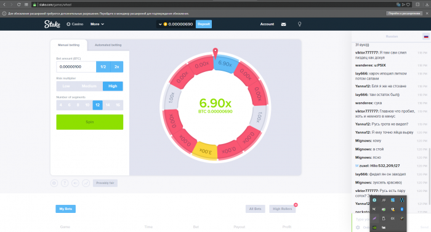Screen dimensions: 431x232
Task: Open game settings gear icon below panel
Action: coord(54,183)
